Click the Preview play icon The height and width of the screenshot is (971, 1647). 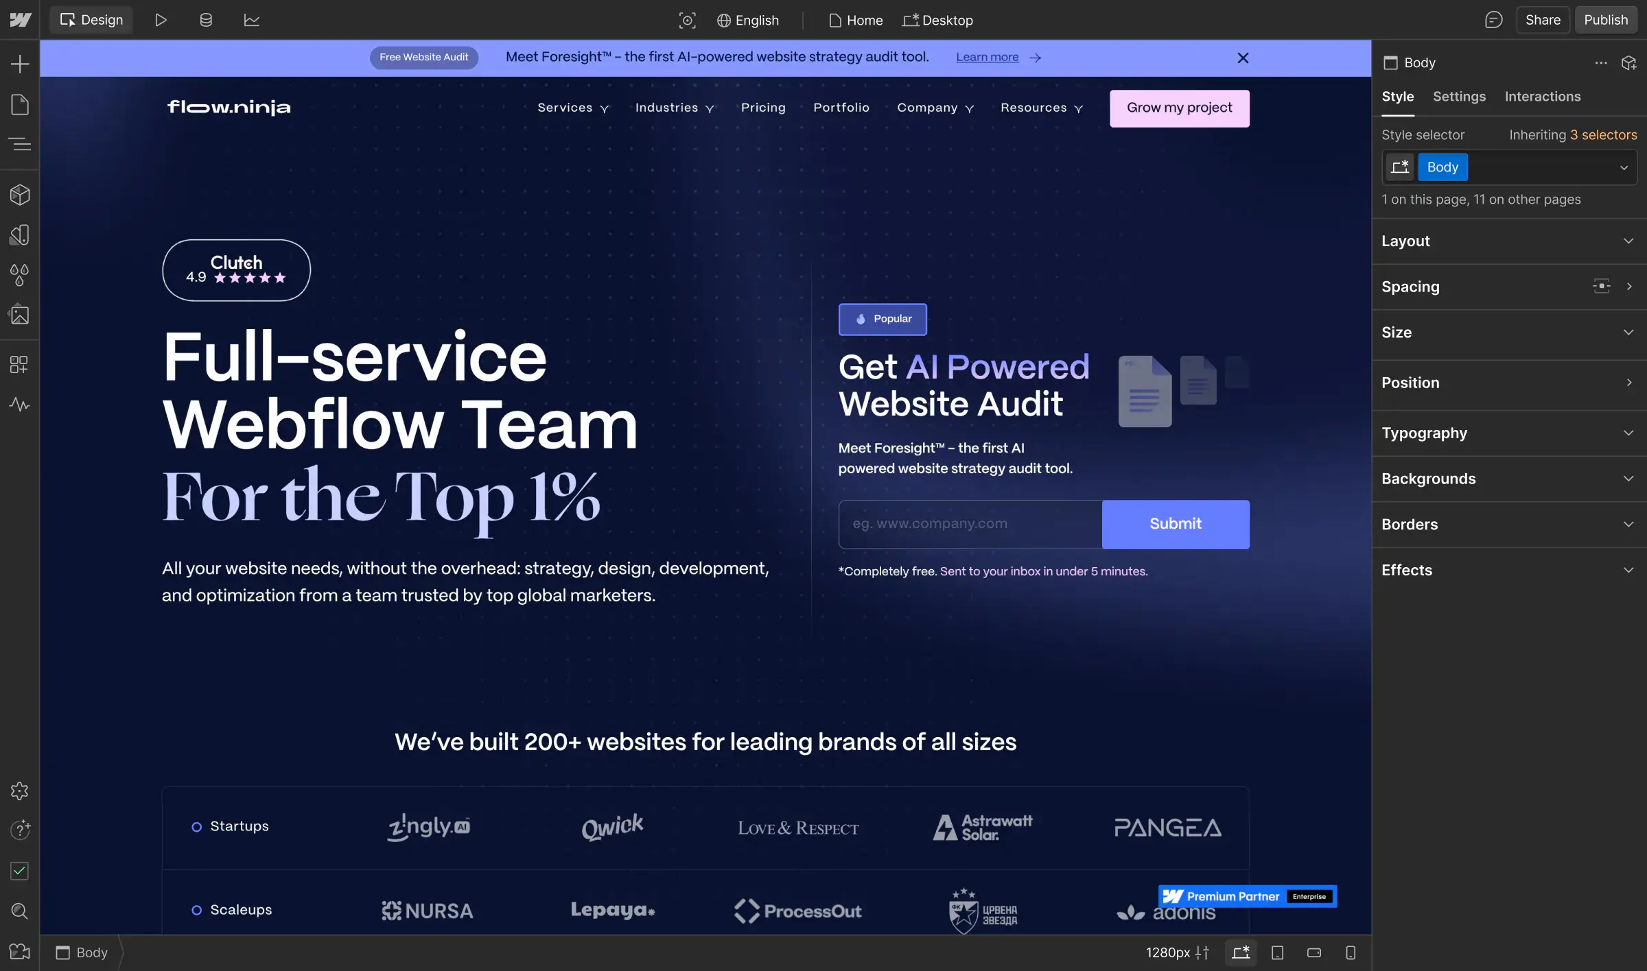pos(161,20)
